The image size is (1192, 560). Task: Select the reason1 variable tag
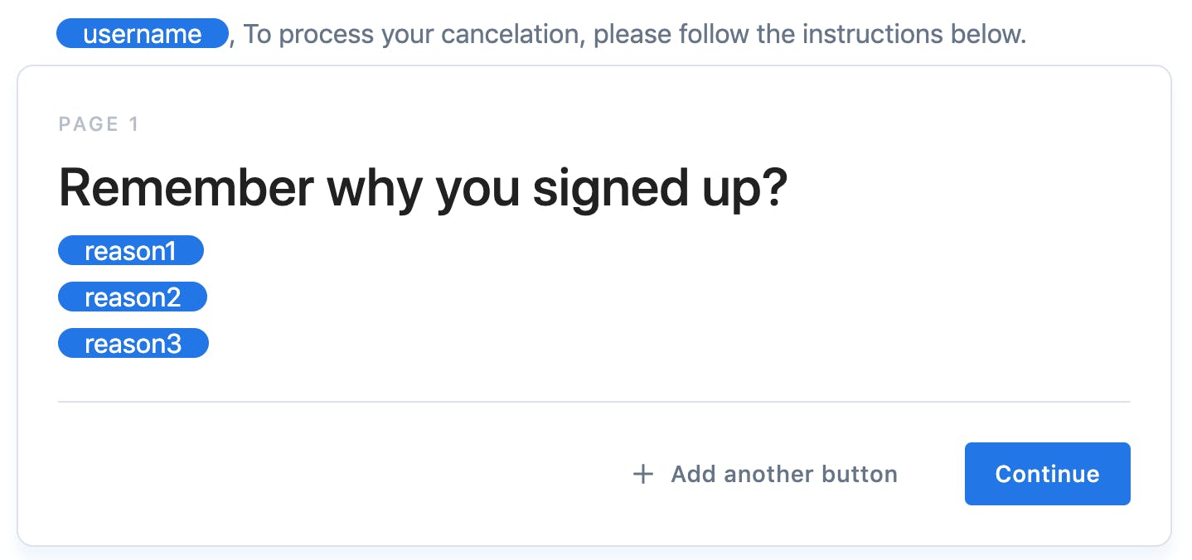130,251
